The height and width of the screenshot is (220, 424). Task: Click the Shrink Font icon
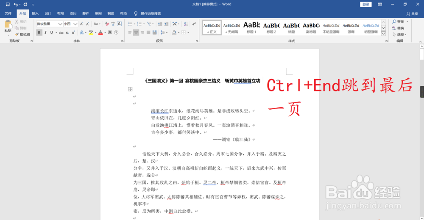tap(88, 24)
